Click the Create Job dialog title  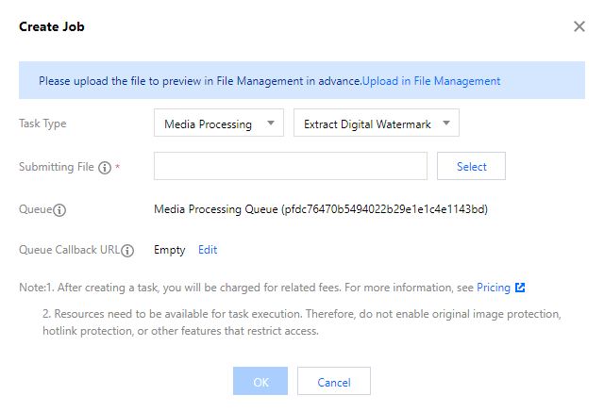53,26
